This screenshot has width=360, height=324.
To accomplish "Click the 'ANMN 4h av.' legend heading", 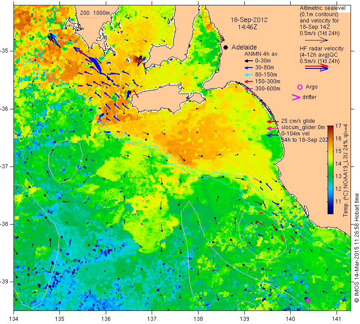I will (261, 54).
